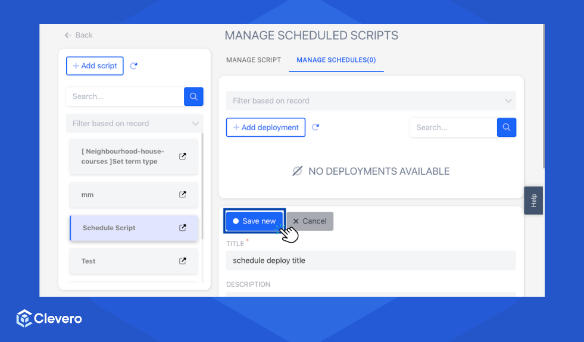Click the blue search icon beside scripts search
584x342 pixels.
[193, 96]
